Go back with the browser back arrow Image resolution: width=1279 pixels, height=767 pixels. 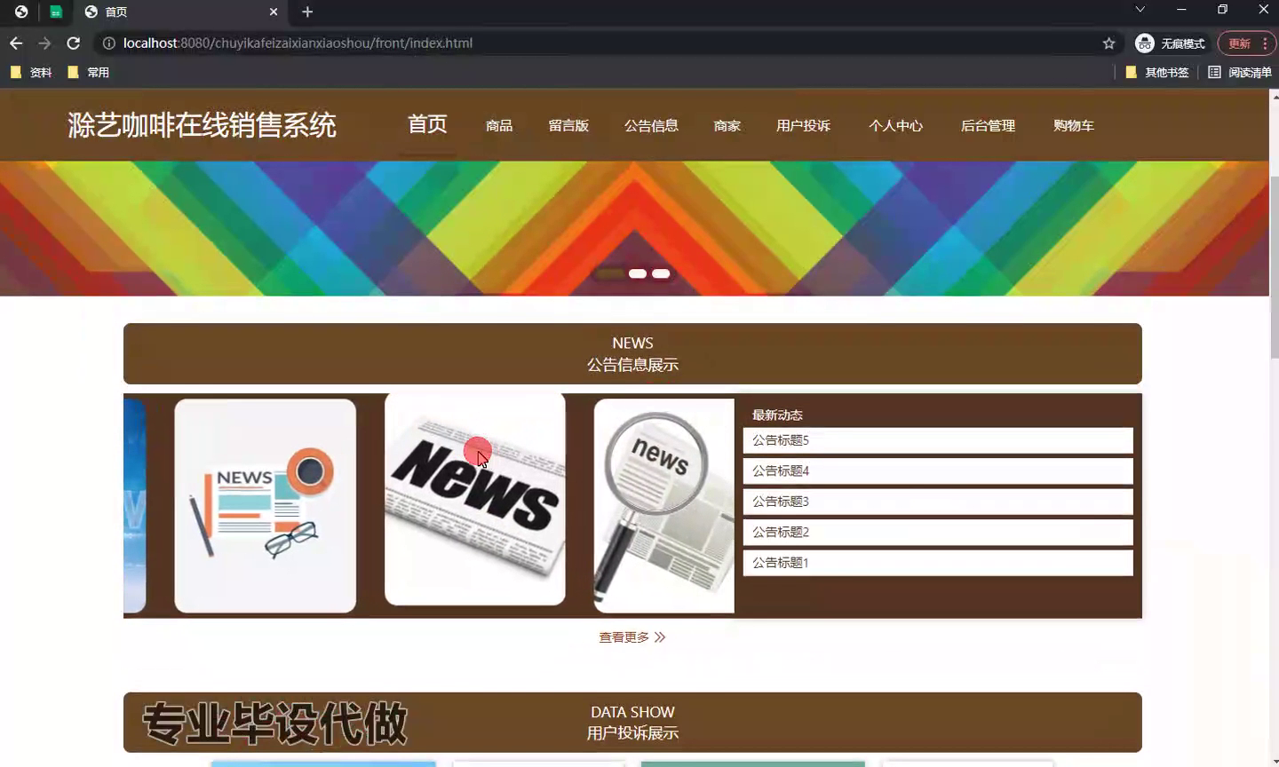16,43
